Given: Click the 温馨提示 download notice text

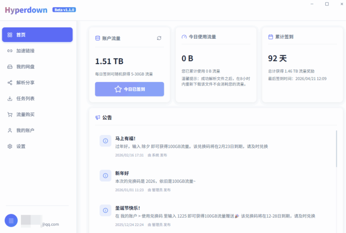Looking at the screenshot, I should (216, 81).
